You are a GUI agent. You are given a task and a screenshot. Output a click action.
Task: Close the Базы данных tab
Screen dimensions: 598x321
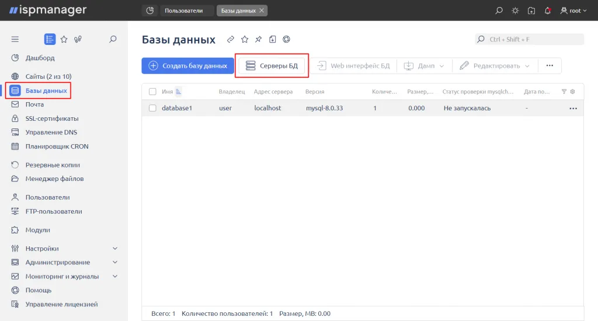[x=262, y=11]
